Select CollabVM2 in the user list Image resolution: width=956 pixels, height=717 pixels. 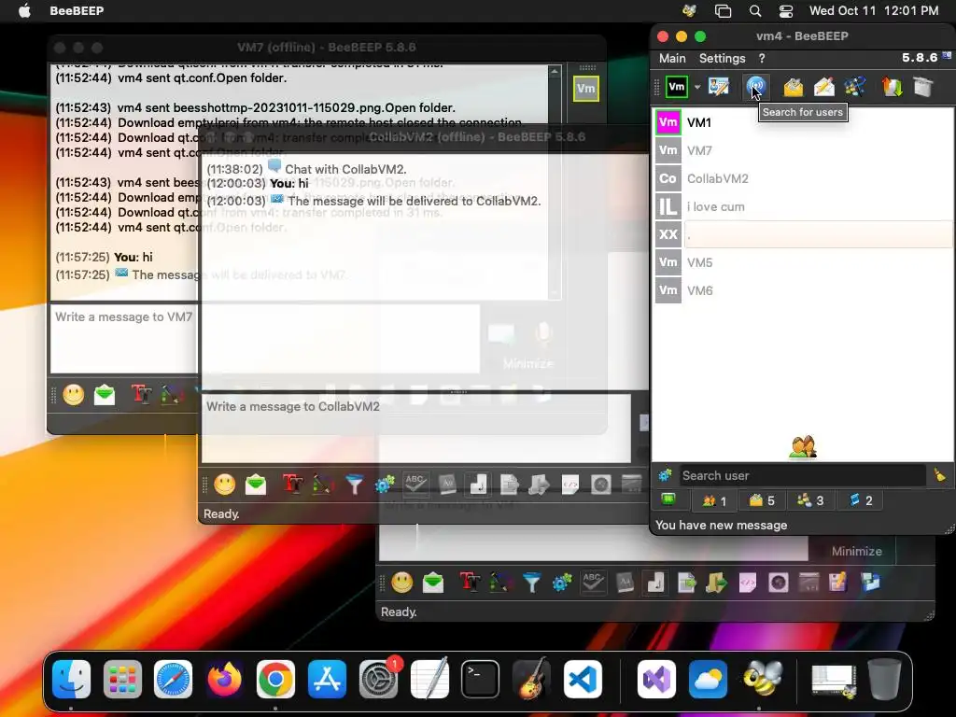point(802,178)
